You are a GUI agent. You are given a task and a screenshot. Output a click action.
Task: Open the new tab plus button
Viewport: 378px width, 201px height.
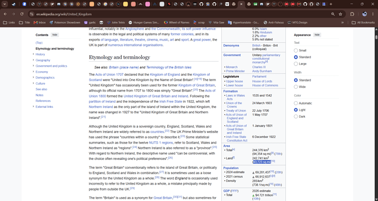[x=331, y=4]
